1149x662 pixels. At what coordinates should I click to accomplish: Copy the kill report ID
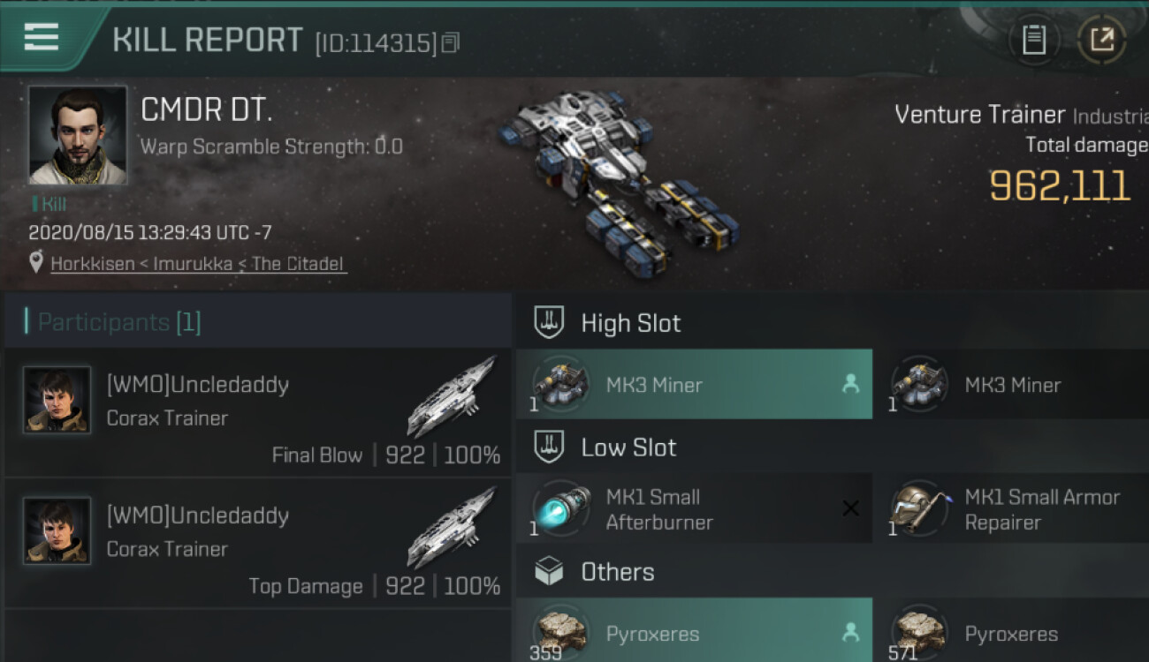pyautogui.click(x=451, y=42)
